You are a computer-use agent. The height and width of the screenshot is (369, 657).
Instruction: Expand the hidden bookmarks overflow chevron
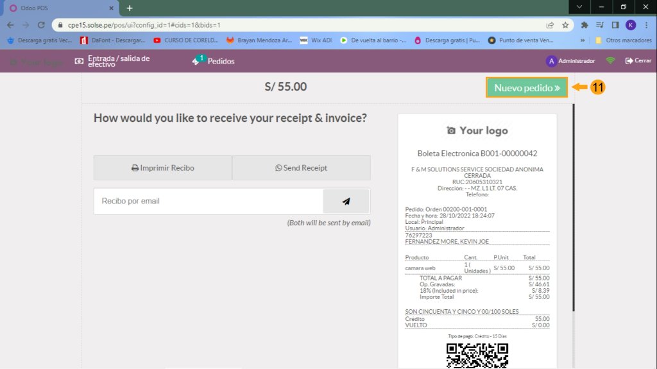(x=582, y=40)
